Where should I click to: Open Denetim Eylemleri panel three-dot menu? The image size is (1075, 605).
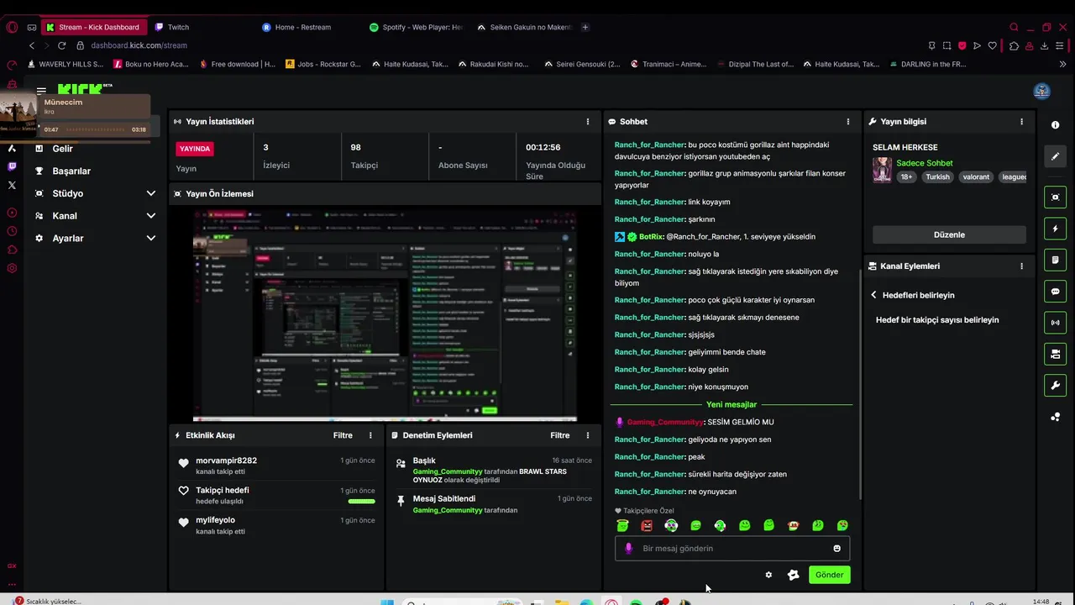(588, 435)
